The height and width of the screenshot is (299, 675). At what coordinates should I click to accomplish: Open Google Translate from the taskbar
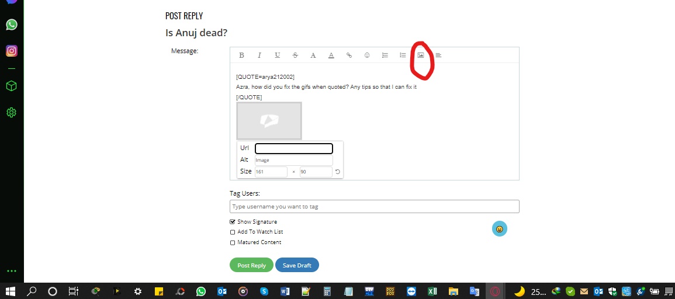coord(475,291)
